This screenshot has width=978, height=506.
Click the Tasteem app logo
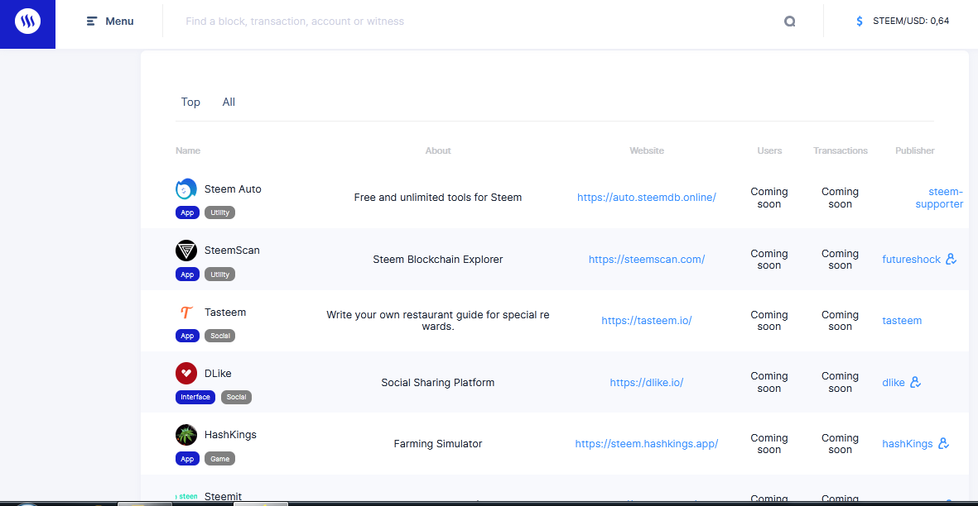tap(185, 312)
